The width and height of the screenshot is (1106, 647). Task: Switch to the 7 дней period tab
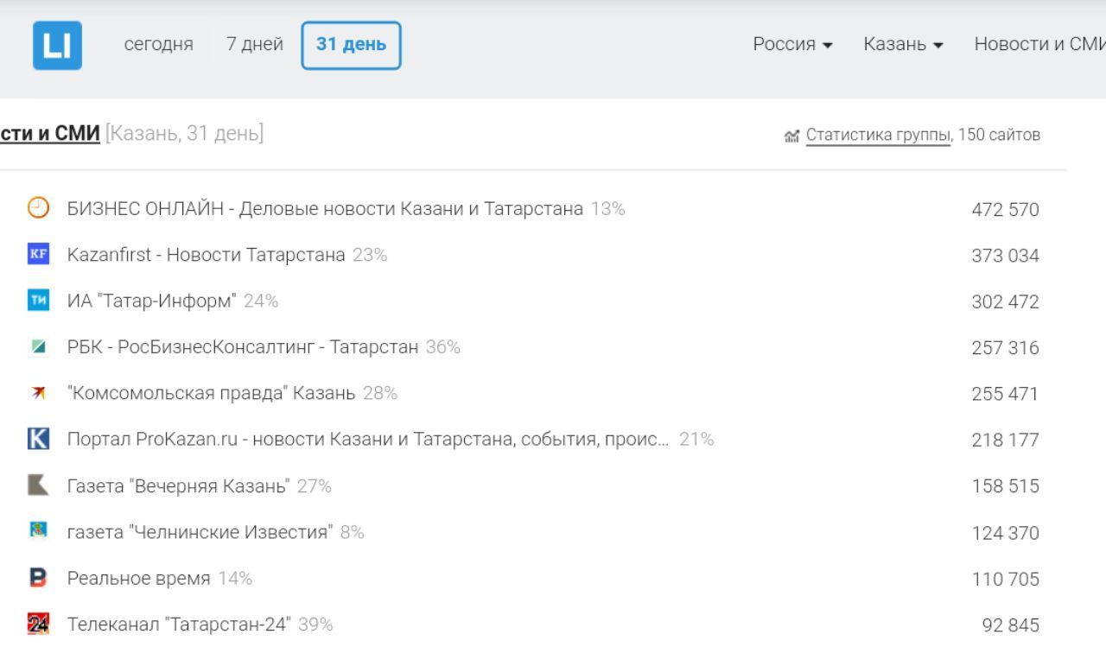[x=255, y=44]
